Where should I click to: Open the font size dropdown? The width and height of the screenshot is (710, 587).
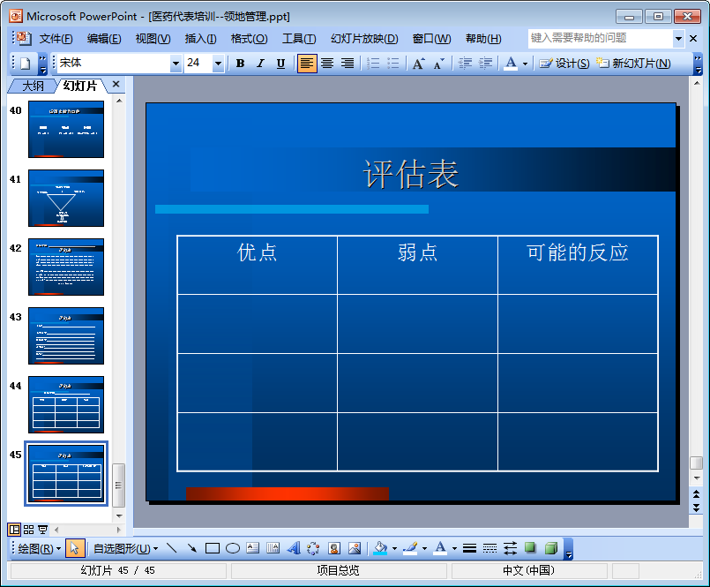pyautogui.click(x=218, y=64)
